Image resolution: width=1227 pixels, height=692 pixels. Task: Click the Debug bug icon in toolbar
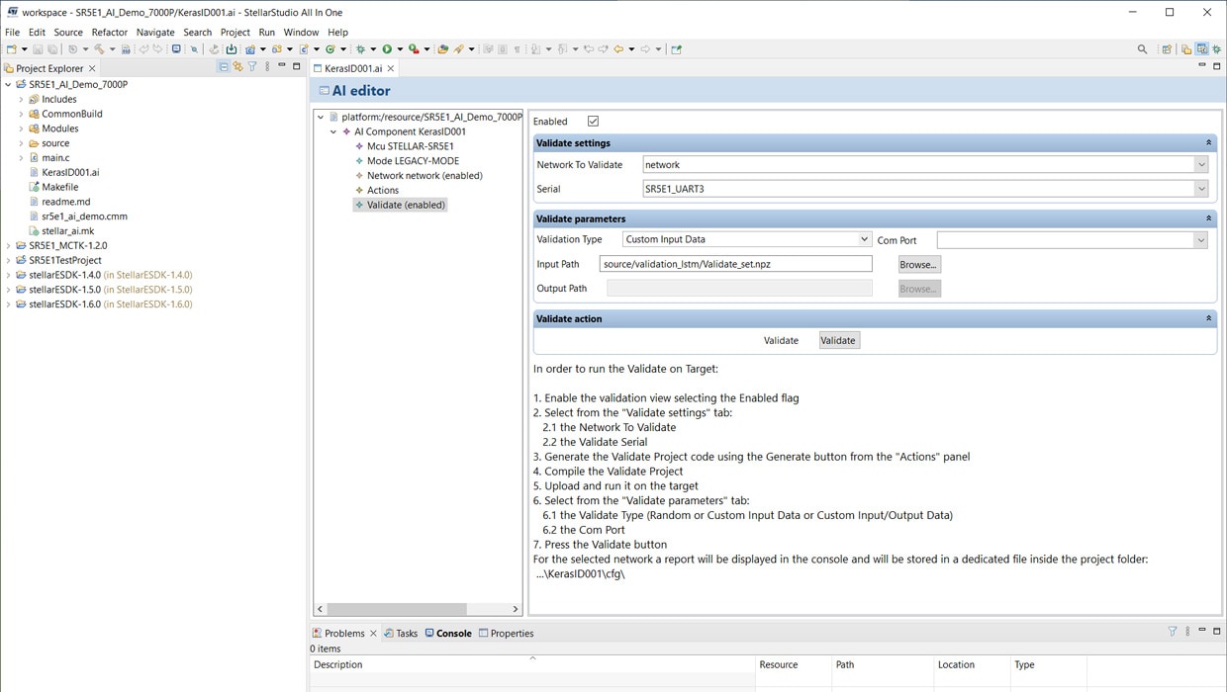[361, 49]
